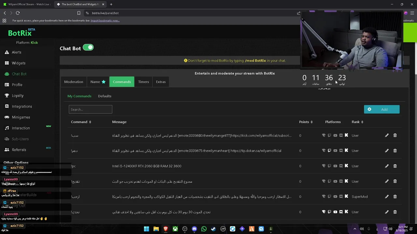Click pencil icon in 30-day challenge command row
Viewport: 417px width, 234px height.
coord(387,212)
